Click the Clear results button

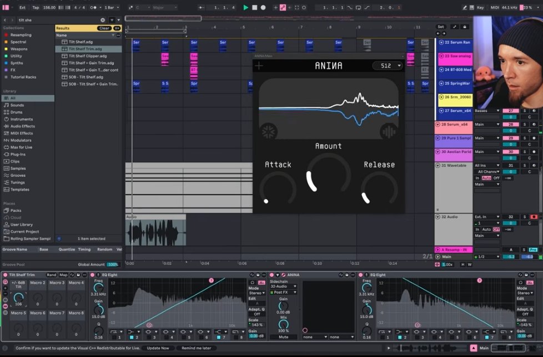pyautogui.click(x=104, y=28)
